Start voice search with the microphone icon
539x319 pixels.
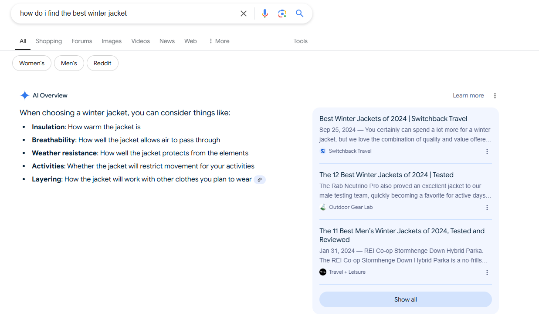(x=265, y=13)
